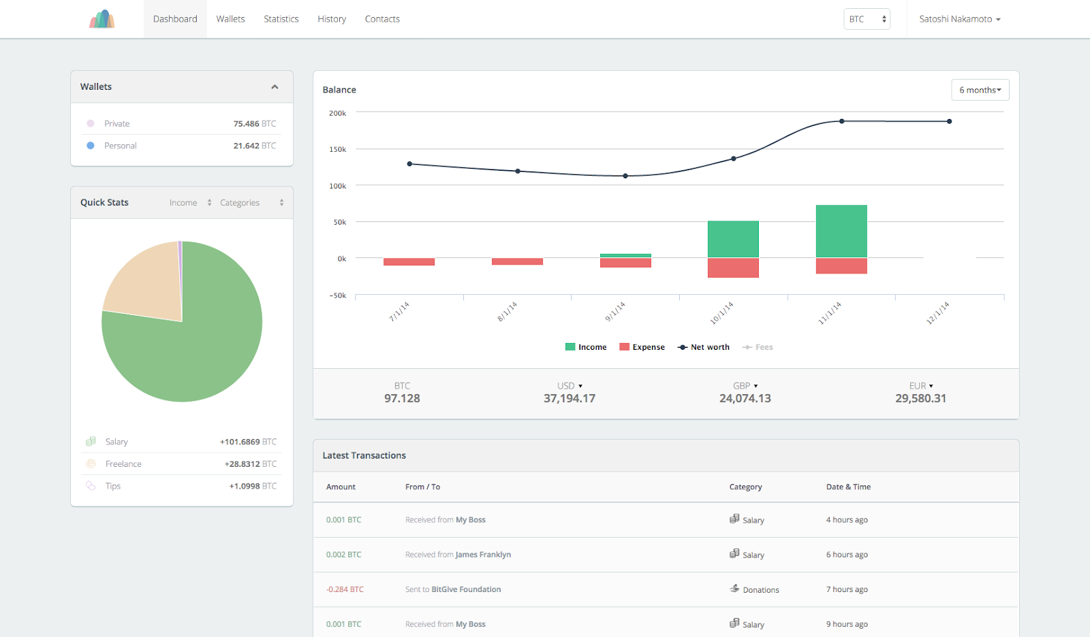Image resolution: width=1090 pixels, height=637 pixels.
Task: Click the Salary row in Quick Stats list
Action: click(182, 442)
